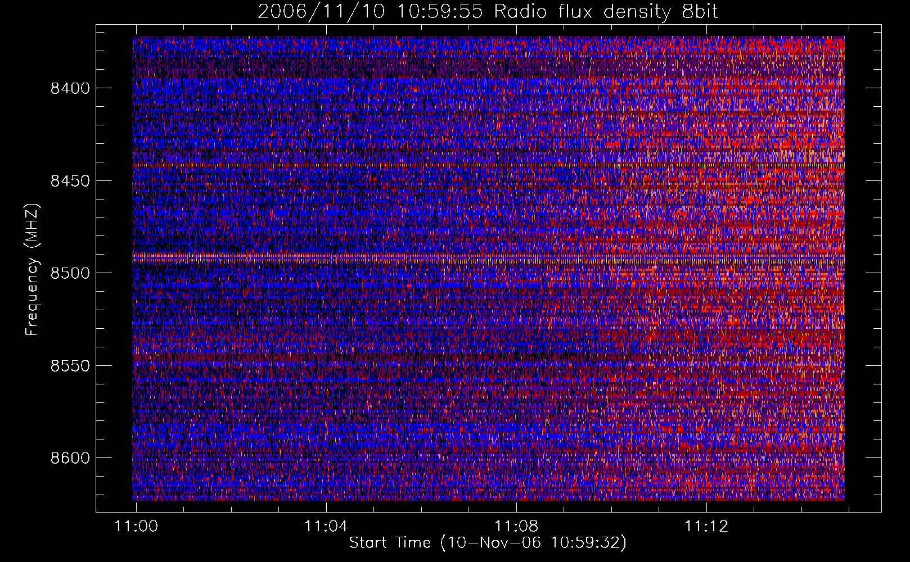Click the 8450 frequency tick label

pyautogui.click(x=70, y=181)
